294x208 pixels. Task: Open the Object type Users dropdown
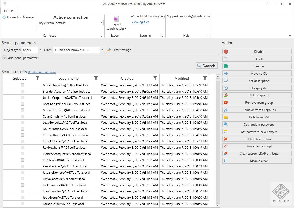point(40,50)
